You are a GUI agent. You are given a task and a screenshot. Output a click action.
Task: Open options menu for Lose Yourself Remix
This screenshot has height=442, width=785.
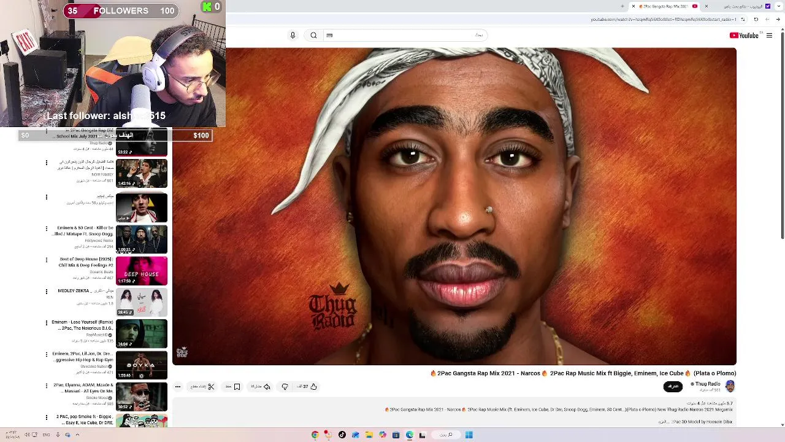46,323
